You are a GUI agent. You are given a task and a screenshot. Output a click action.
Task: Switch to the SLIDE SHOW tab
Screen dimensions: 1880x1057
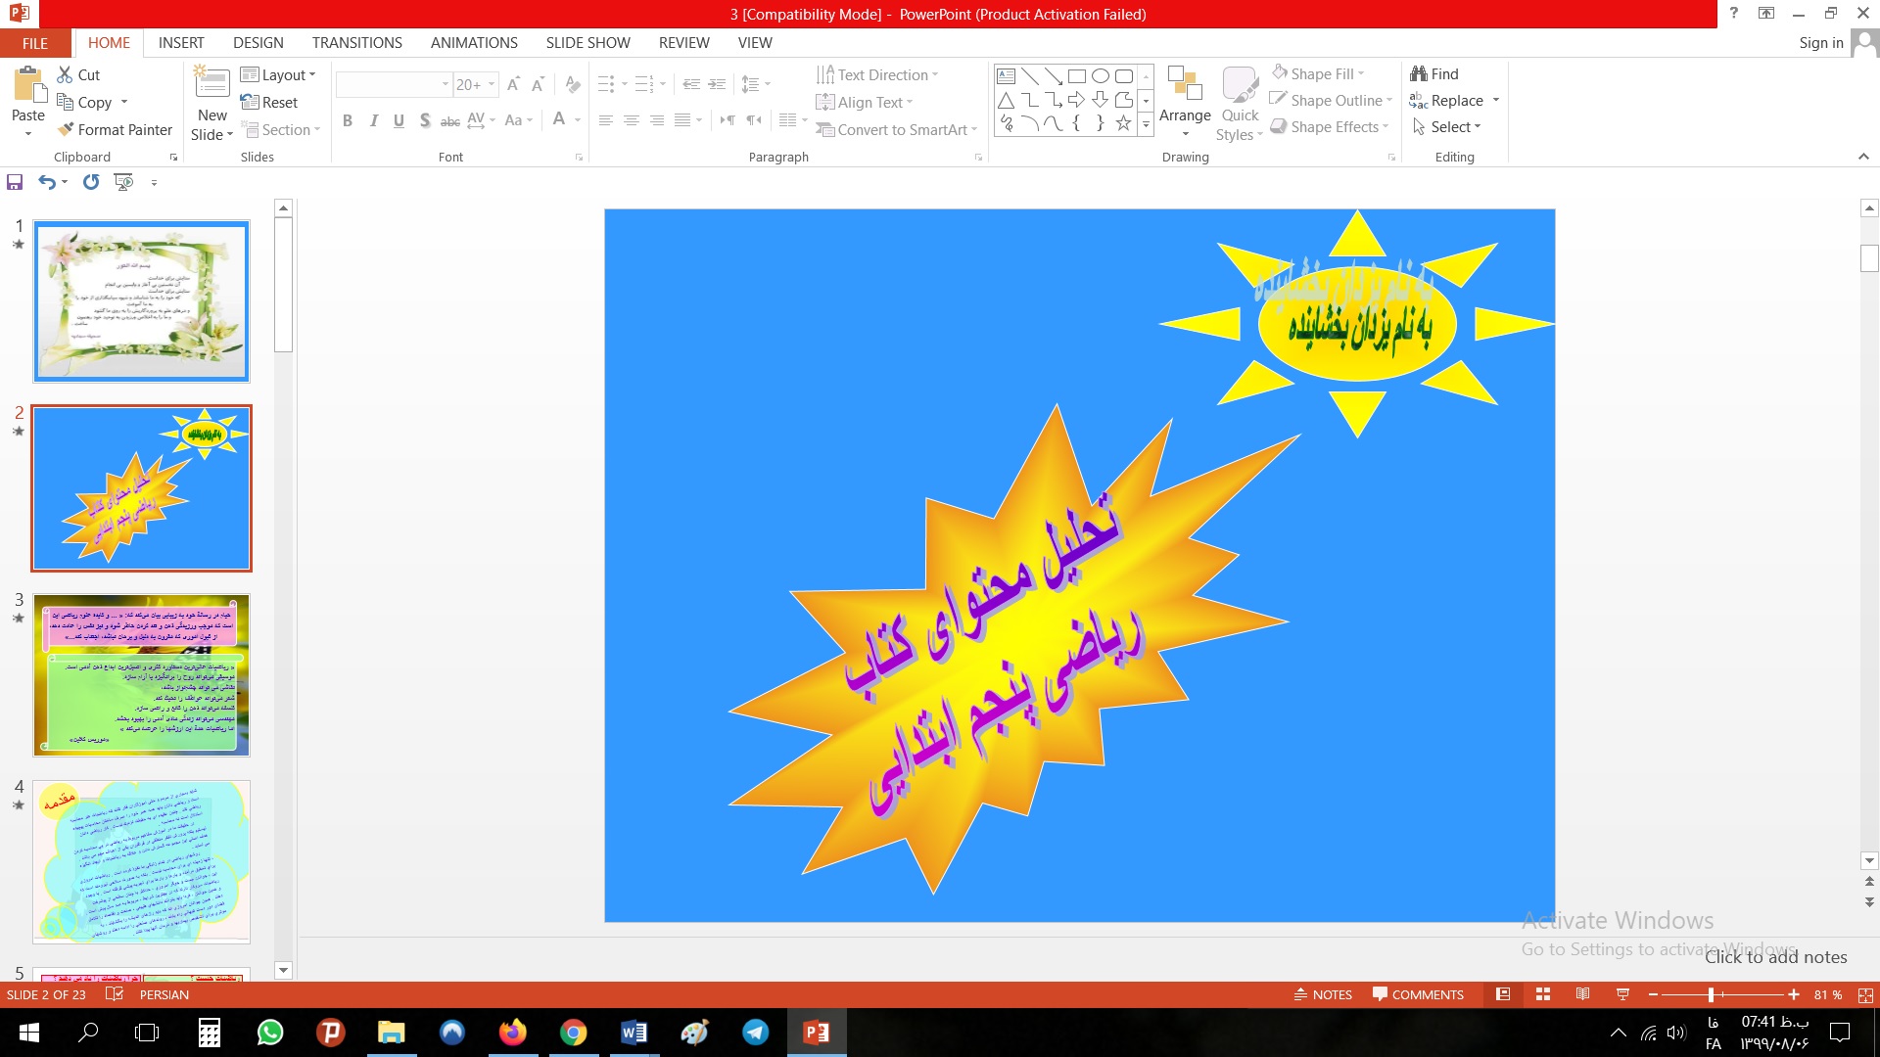coord(587,43)
